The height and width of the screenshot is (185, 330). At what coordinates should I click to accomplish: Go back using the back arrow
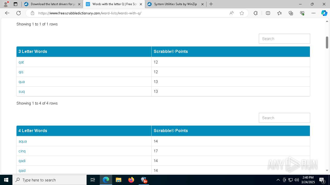pos(7,13)
